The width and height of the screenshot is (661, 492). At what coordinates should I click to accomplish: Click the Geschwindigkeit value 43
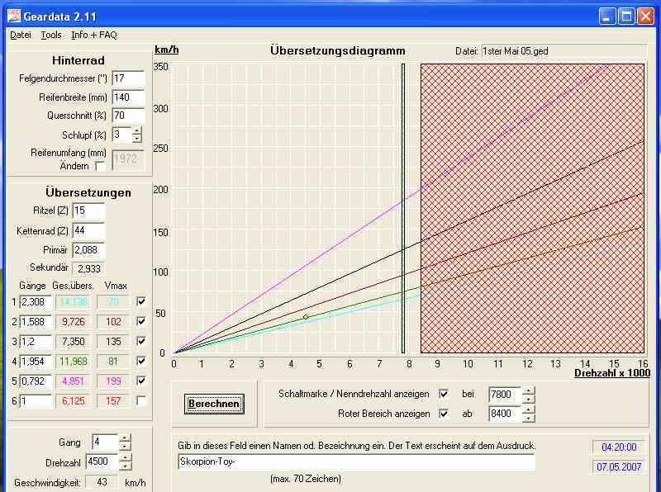click(102, 482)
